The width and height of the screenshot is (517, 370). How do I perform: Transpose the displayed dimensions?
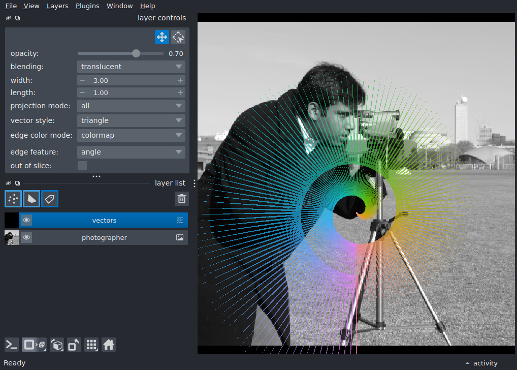click(74, 345)
